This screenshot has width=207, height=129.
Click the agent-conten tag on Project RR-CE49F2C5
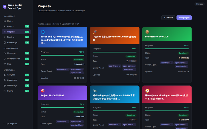pyautogui.click(x=181, y=63)
